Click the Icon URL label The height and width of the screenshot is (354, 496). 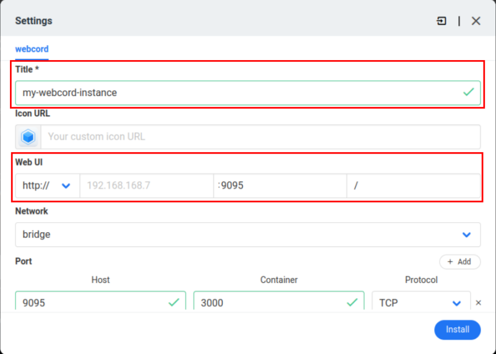coord(32,113)
